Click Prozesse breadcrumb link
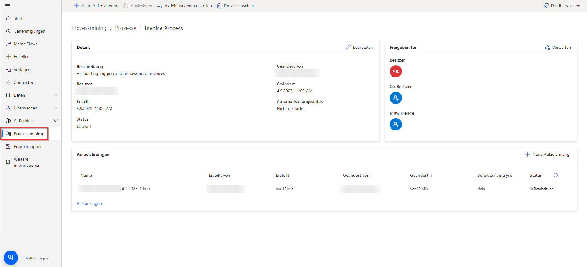 click(x=126, y=28)
